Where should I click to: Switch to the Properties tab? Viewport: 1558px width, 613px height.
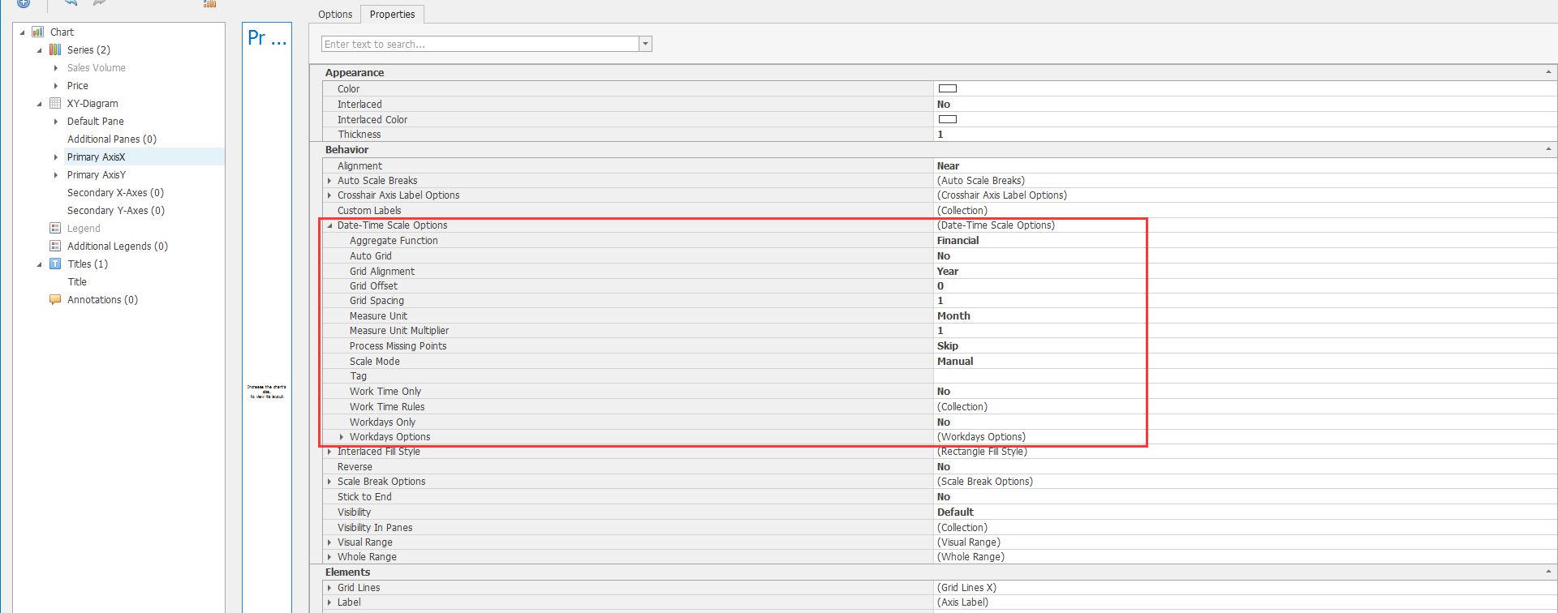tap(392, 15)
